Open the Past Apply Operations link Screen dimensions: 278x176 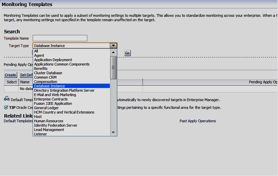(198, 121)
